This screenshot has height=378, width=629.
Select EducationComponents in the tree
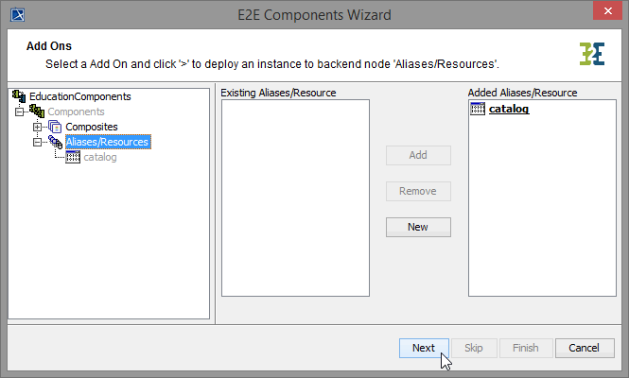tap(80, 96)
